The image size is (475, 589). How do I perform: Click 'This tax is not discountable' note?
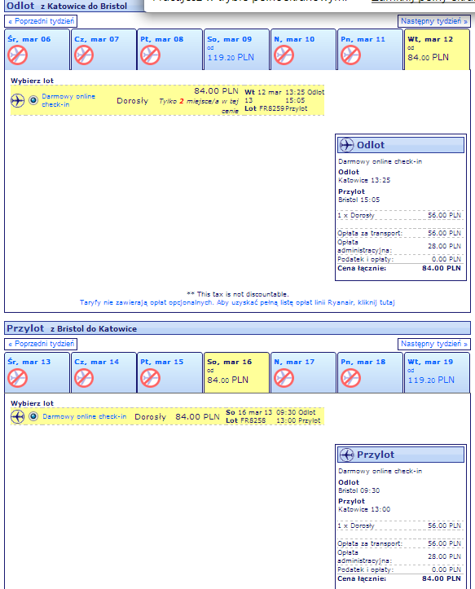point(238,294)
